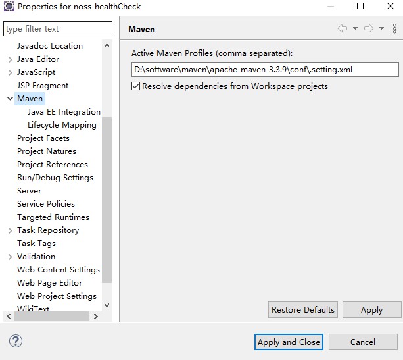The image size is (403, 360).
Task: Open Lifecycle Mapping page
Action: pyautogui.click(x=62, y=125)
